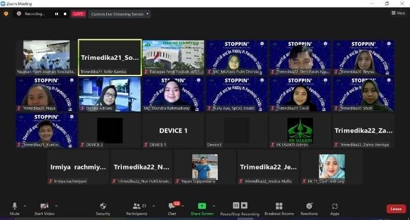
Task: Click the red LIVE indicator
Action: [78, 14]
